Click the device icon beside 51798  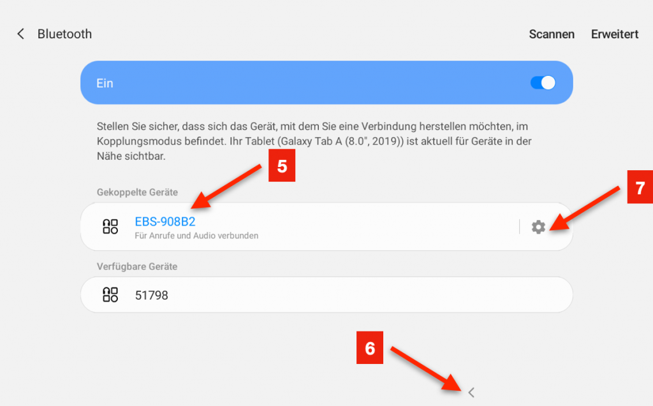click(110, 294)
